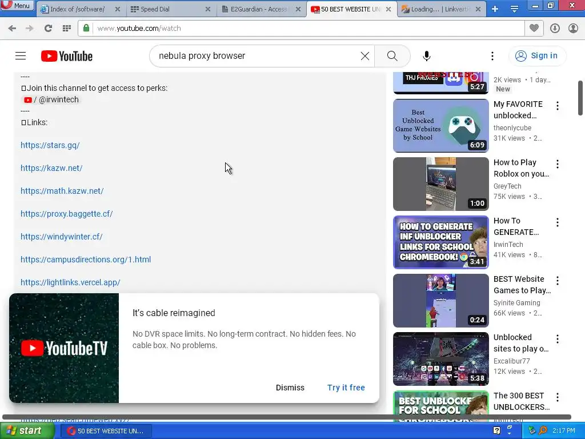Submit search with magnifier button
The height and width of the screenshot is (439, 585).
(392, 56)
